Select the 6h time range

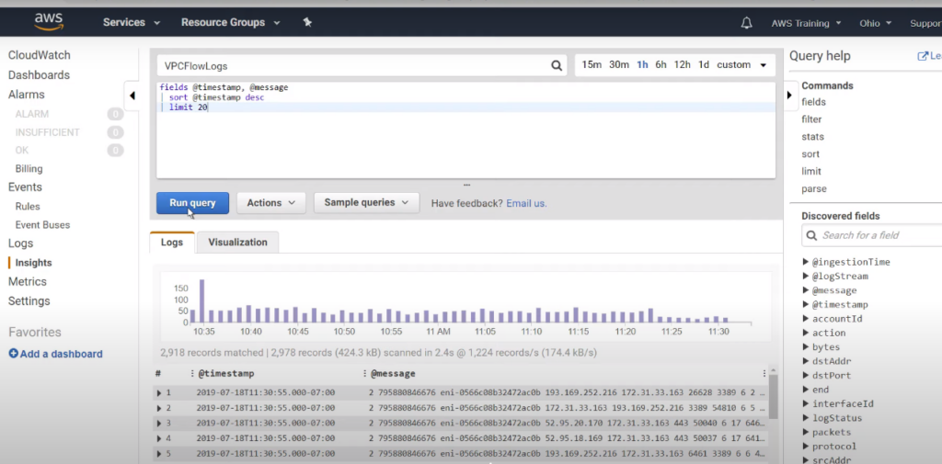[661, 65]
